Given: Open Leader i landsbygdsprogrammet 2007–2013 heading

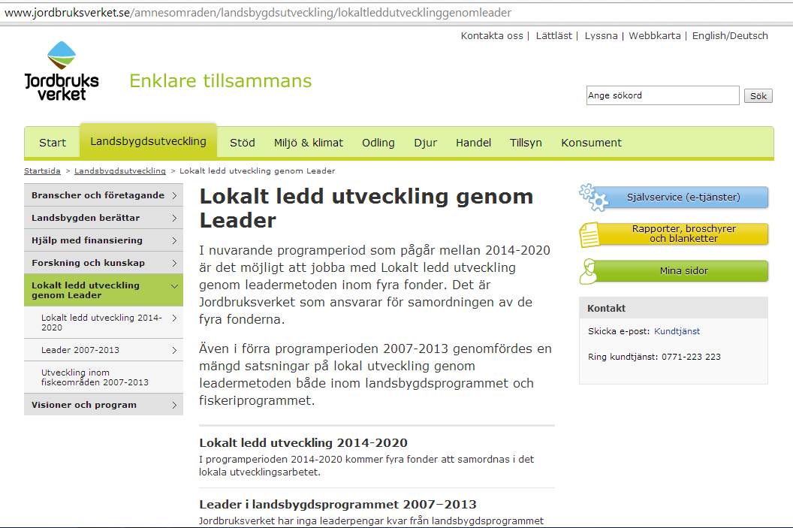Looking at the screenshot, I should (337, 505).
